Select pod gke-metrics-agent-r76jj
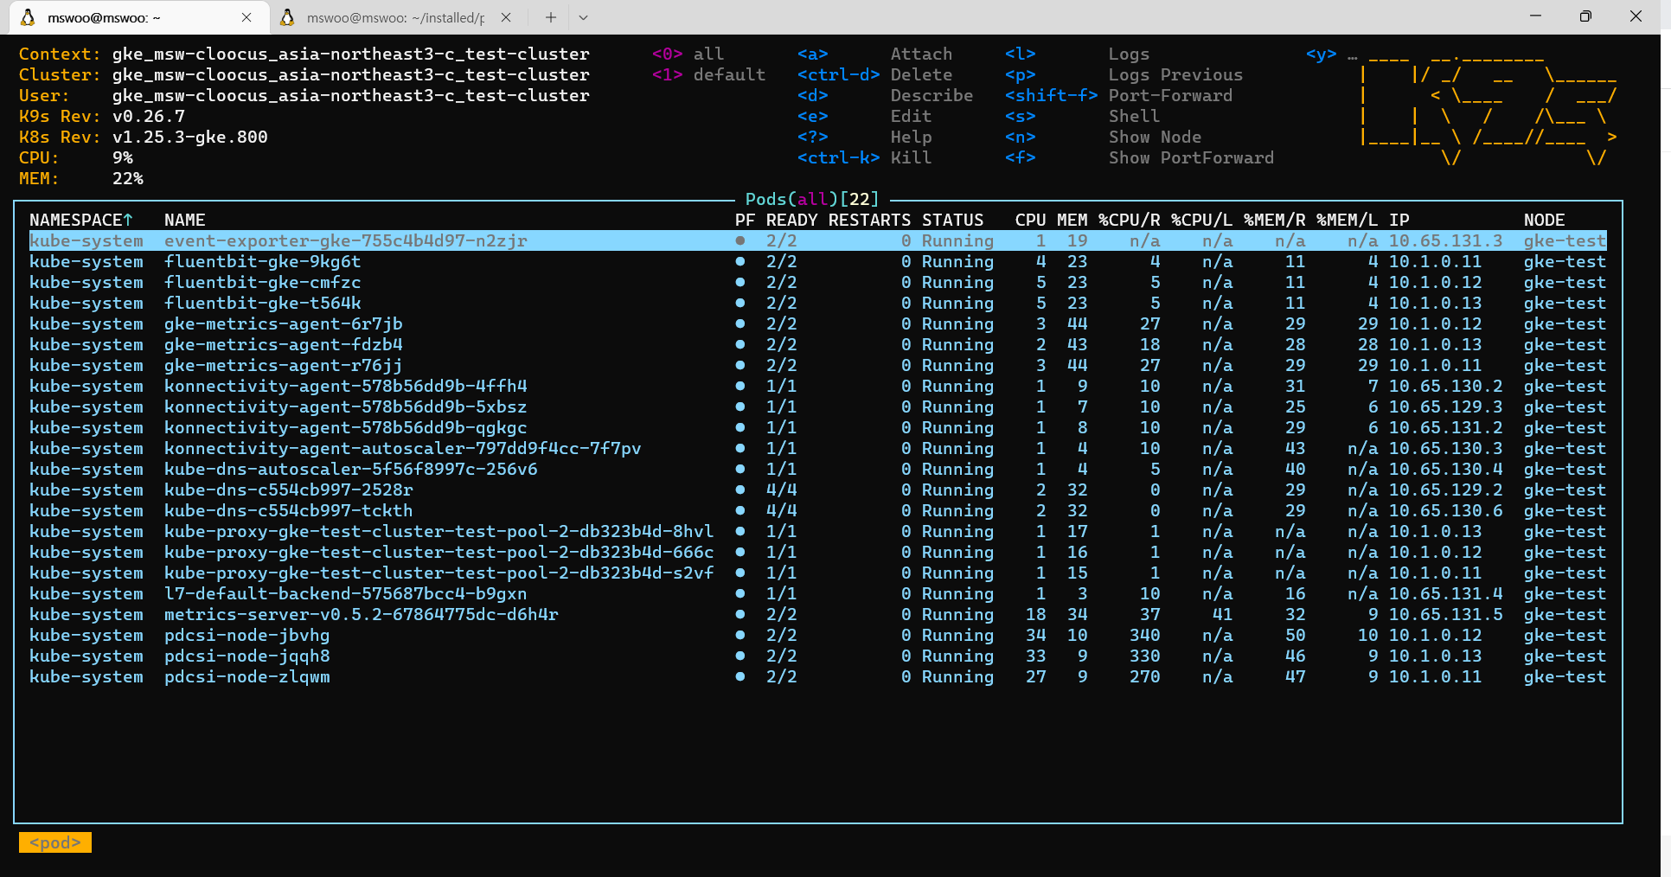 click(x=817, y=365)
